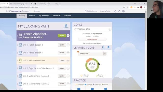The height and width of the screenshot is (92, 163).
Task: Click the 624 learned vocab donut chart
Action: coord(92,65)
